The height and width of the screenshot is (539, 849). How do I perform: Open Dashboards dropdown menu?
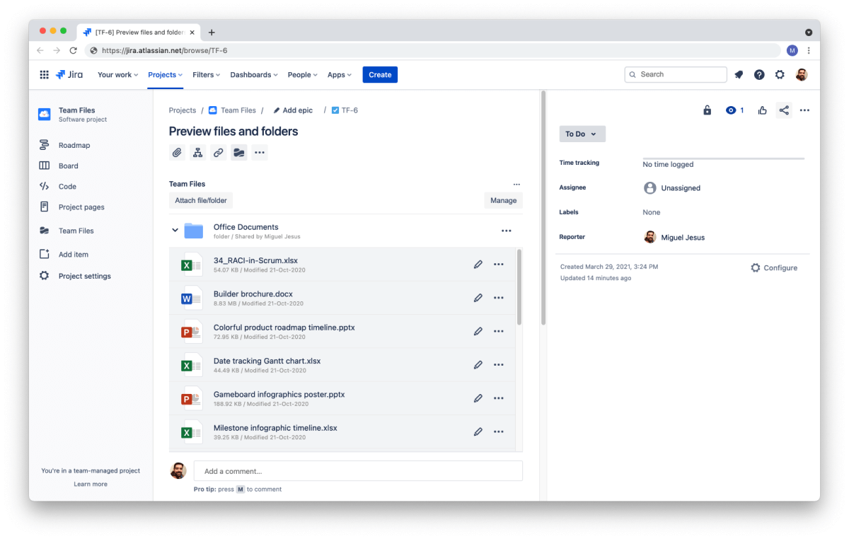(254, 74)
